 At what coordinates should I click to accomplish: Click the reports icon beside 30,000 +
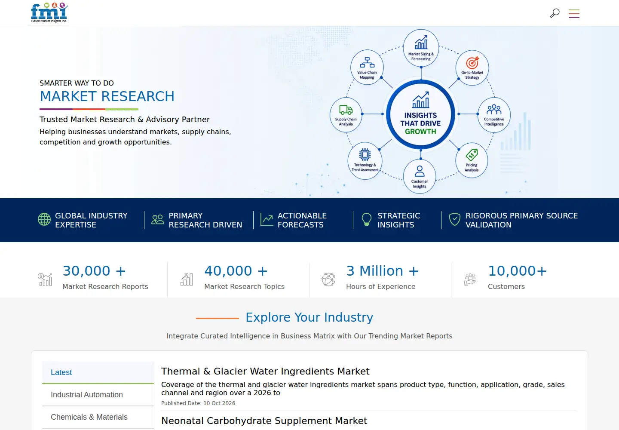(x=45, y=279)
